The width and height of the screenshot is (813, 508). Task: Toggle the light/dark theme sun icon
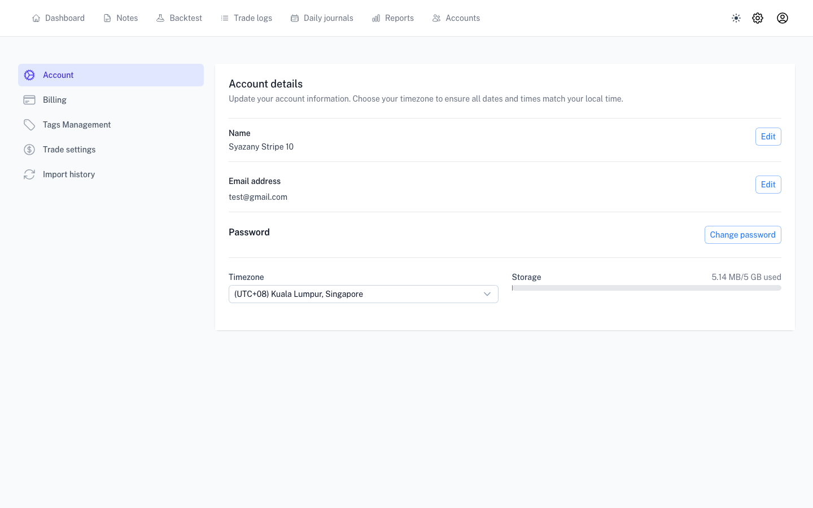[736, 18]
